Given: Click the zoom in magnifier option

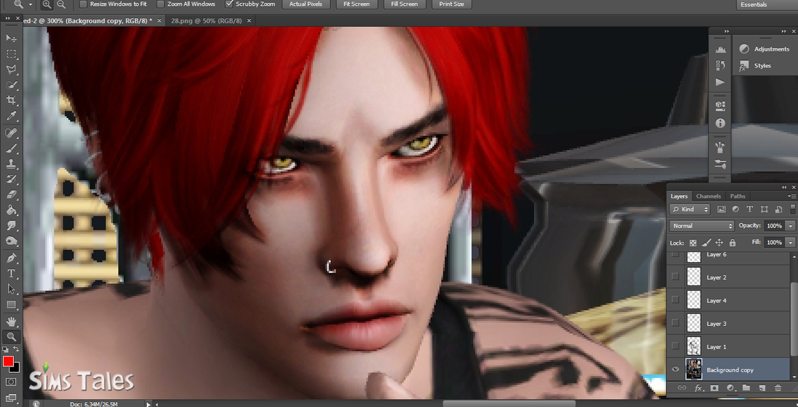Looking at the screenshot, I should [47, 4].
